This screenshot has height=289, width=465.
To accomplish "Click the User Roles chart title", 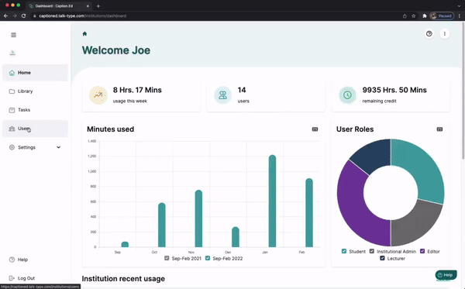I will 355,129.
